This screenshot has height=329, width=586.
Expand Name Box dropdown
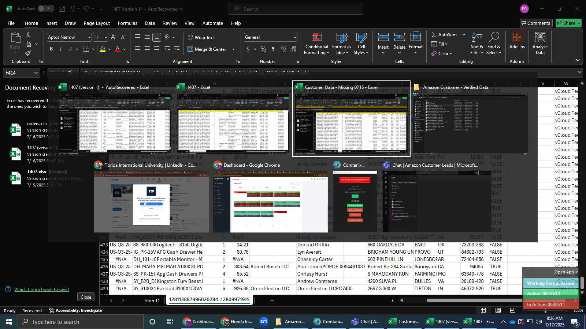(36, 73)
